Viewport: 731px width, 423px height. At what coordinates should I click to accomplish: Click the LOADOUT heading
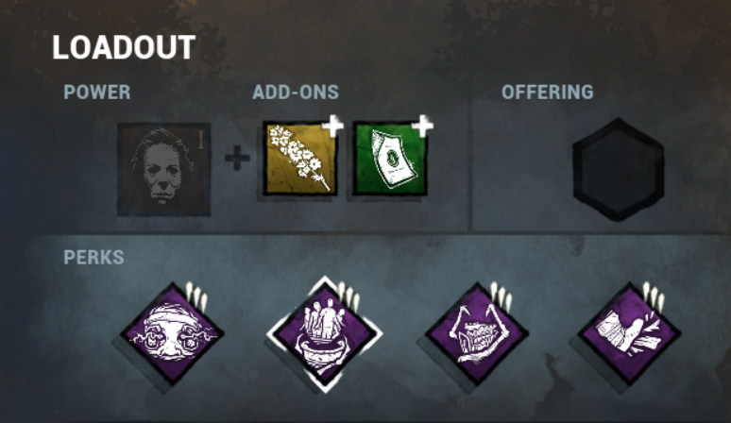(x=124, y=47)
